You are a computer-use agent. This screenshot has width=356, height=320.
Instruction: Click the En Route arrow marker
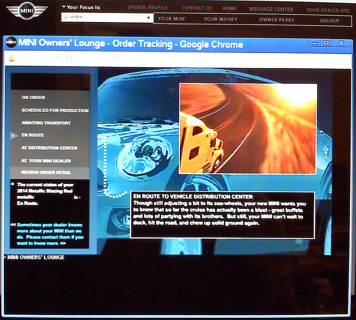pos(14,136)
